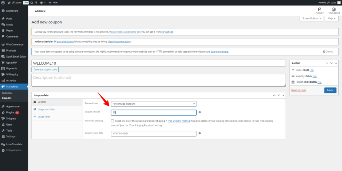Click the Activity flag icon
This screenshot has width=342, height=171.
320,9
